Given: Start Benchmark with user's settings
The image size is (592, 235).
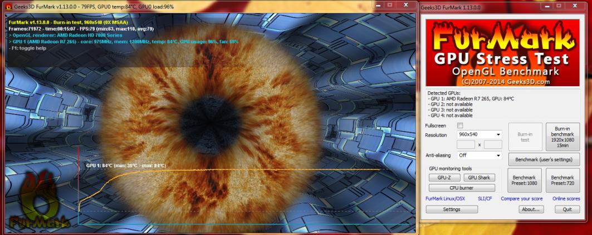Looking at the screenshot, I should click(544, 159).
